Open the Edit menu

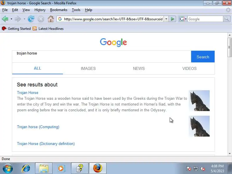click(15, 10)
